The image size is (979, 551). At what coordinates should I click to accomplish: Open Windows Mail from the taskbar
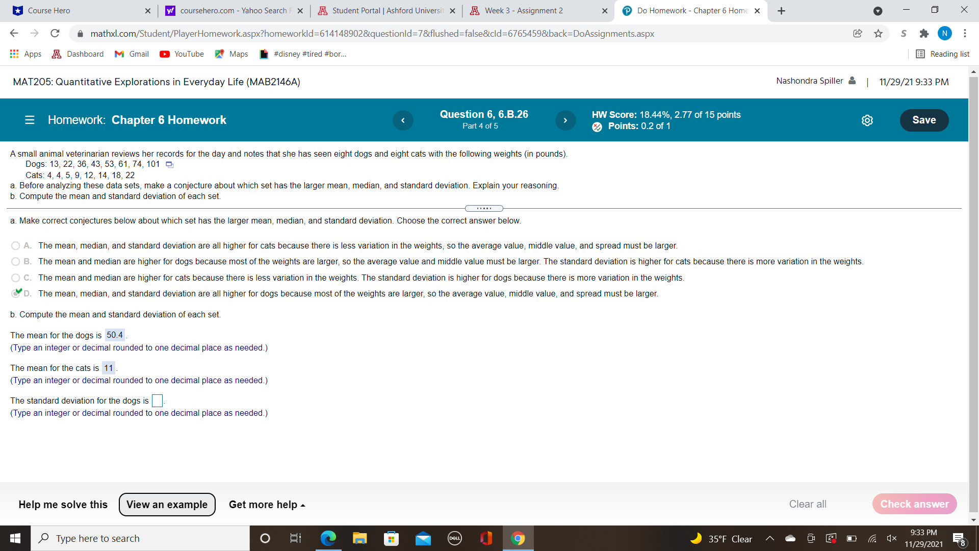tap(423, 538)
